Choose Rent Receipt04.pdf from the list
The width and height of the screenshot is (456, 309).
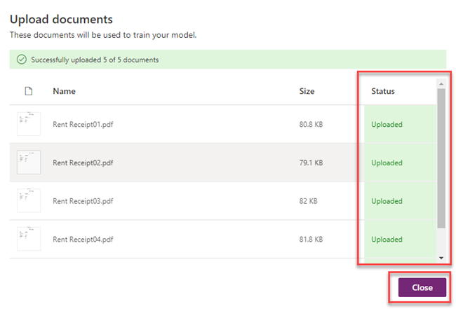click(x=83, y=240)
